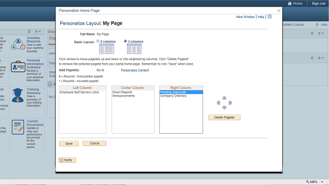Select the 2 columns radio button

pyautogui.click(x=98, y=41)
